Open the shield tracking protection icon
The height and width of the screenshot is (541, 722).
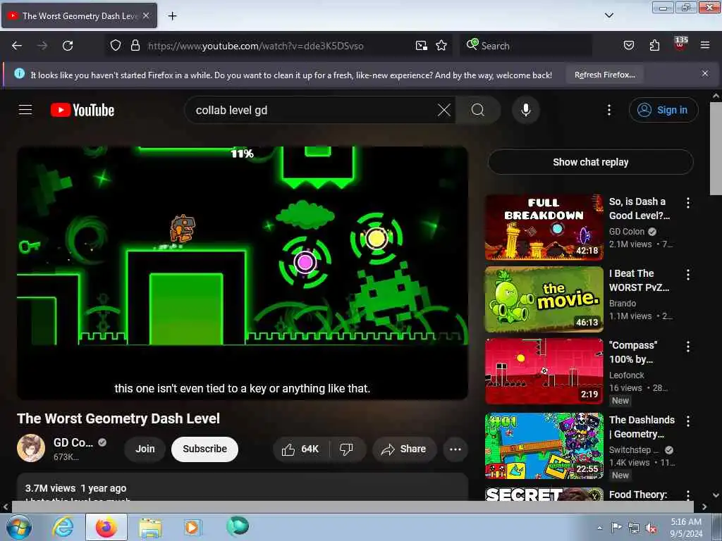click(116, 46)
